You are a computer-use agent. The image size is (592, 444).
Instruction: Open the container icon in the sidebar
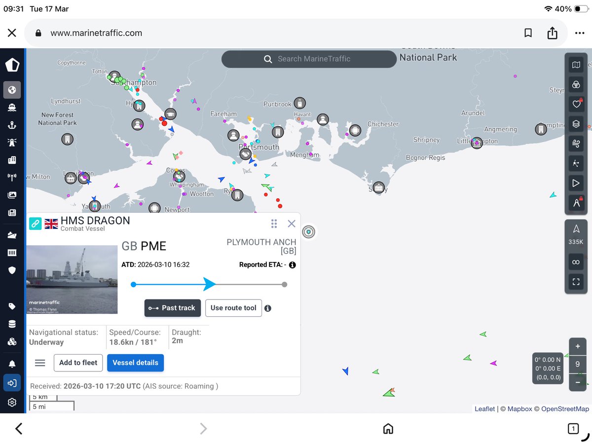pos(12,253)
